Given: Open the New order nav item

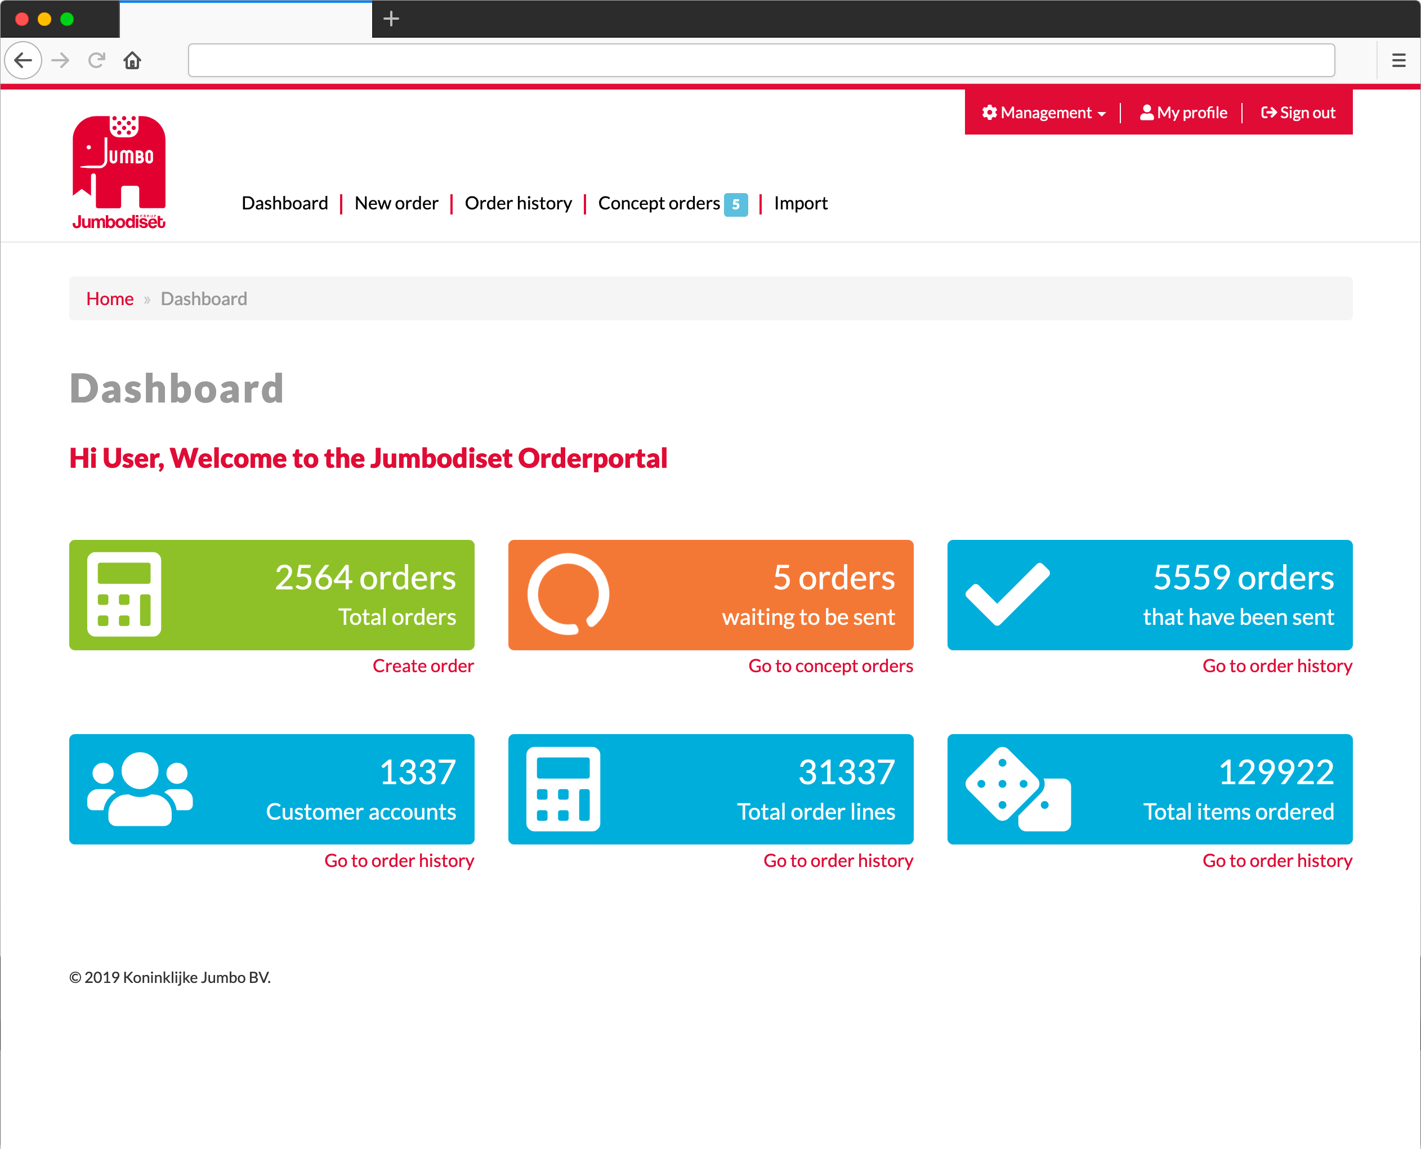Looking at the screenshot, I should (x=396, y=203).
